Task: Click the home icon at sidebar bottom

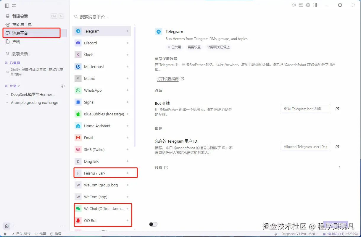Action: tap(7, 226)
